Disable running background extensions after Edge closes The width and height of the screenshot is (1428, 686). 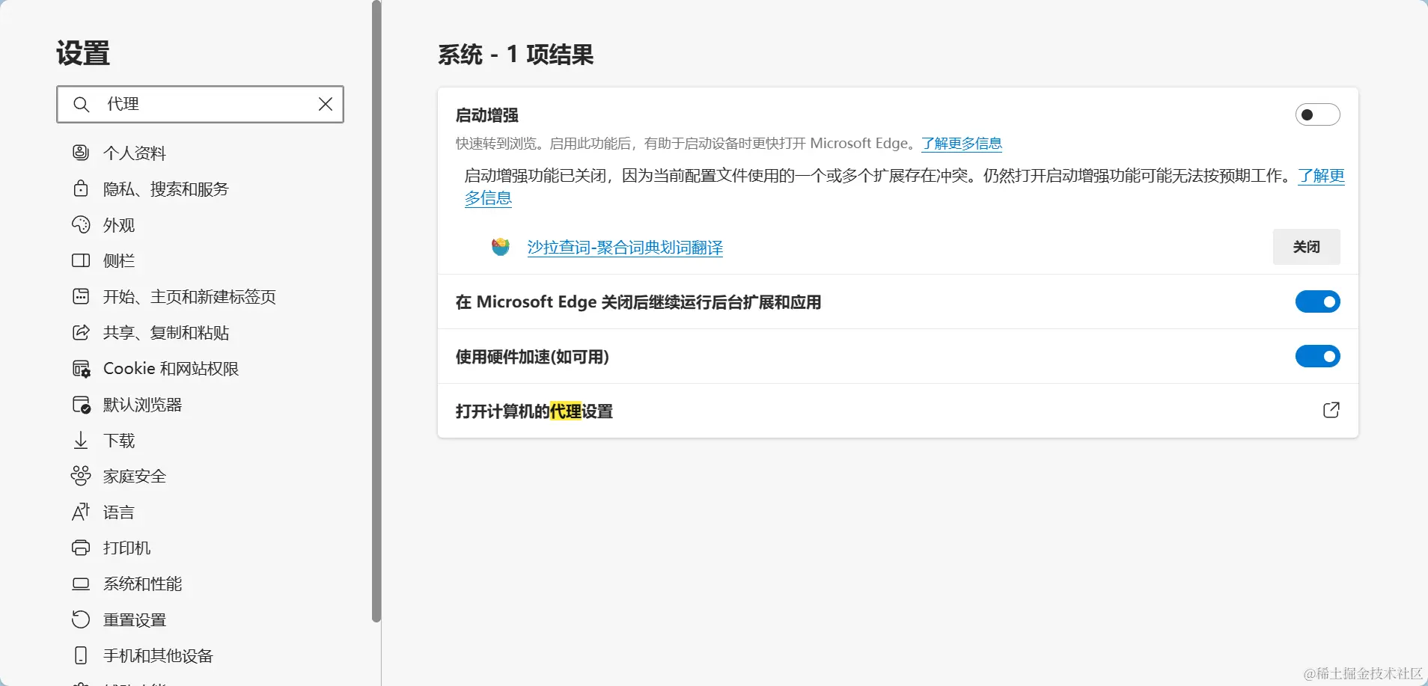(1317, 301)
